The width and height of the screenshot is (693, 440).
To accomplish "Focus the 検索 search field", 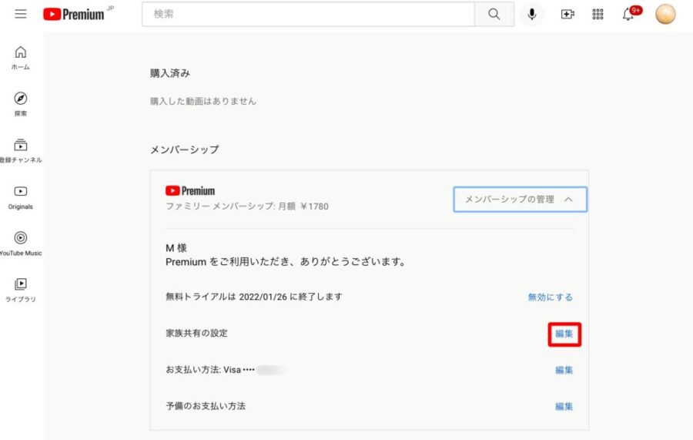I will [309, 14].
